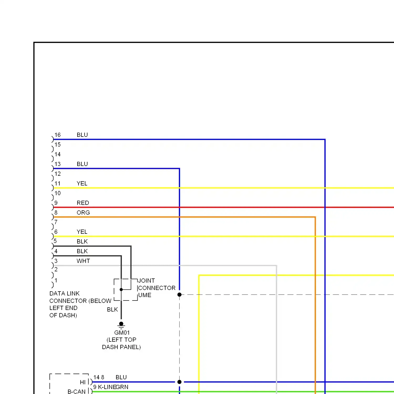
Task: Click the WHT wire color label
Action: tap(83, 261)
